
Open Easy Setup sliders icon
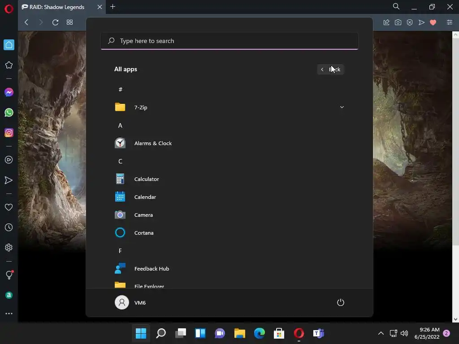450,22
